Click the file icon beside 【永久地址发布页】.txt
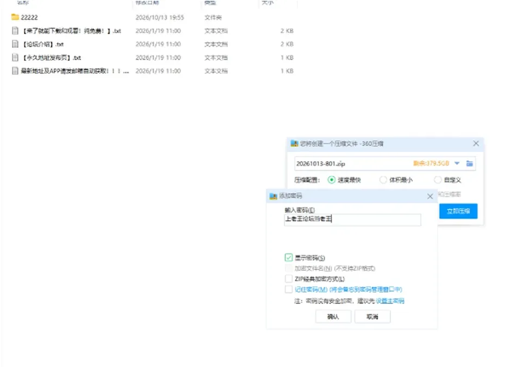Image resolution: width=522 pixels, height=367 pixels. click(15, 58)
